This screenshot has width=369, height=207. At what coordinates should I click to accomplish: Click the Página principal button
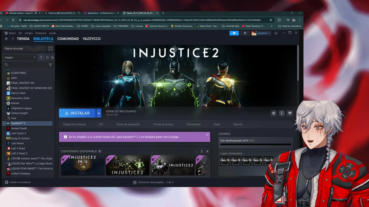pyautogui.click(x=25, y=48)
